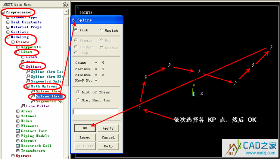Expand the Material Props node
The width and height of the screenshot is (280, 159).
point(8,27)
